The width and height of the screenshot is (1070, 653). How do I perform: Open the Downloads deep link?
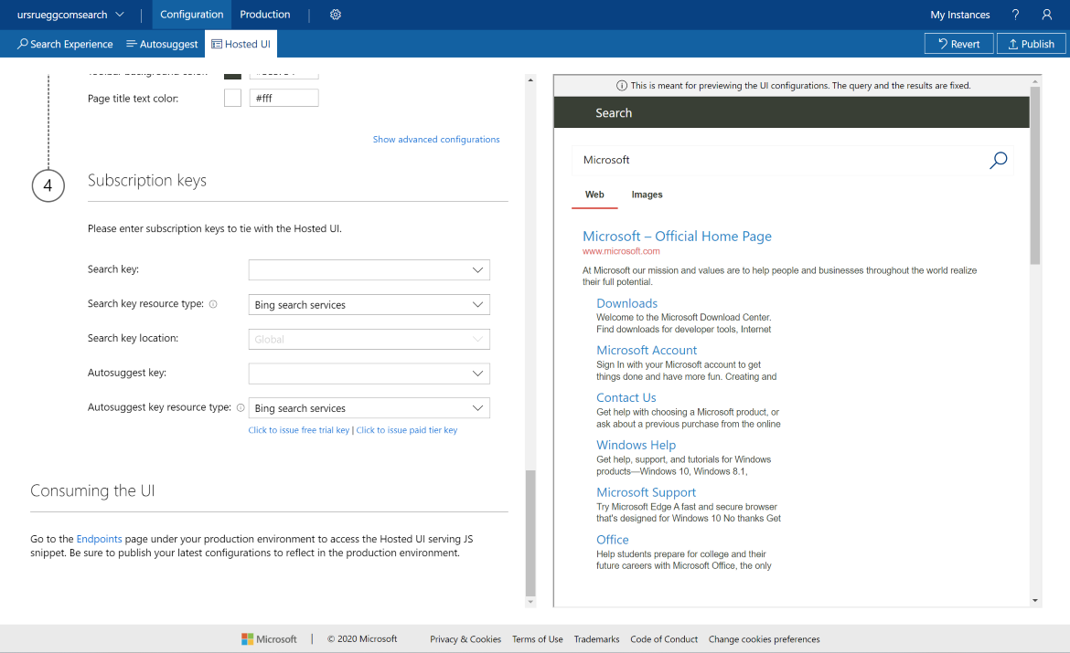click(x=626, y=303)
